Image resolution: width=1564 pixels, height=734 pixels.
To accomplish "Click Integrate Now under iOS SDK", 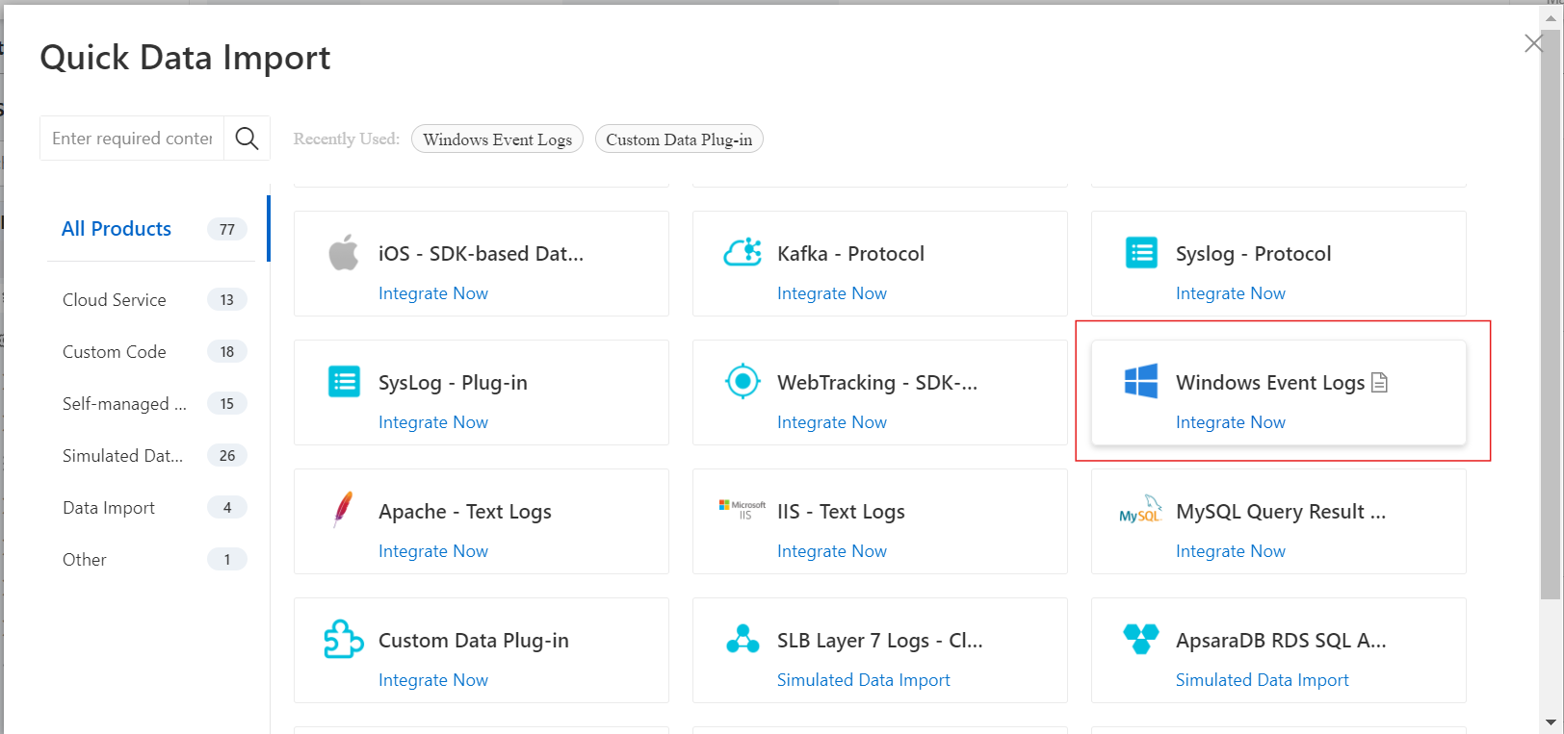I will click(x=433, y=293).
